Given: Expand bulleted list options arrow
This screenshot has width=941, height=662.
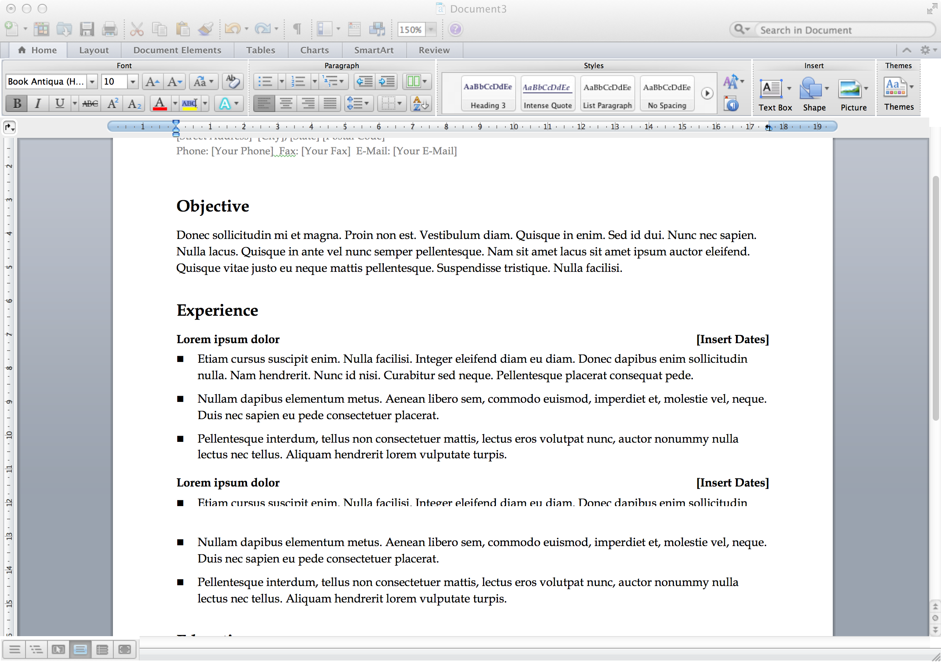Looking at the screenshot, I should click(282, 81).
